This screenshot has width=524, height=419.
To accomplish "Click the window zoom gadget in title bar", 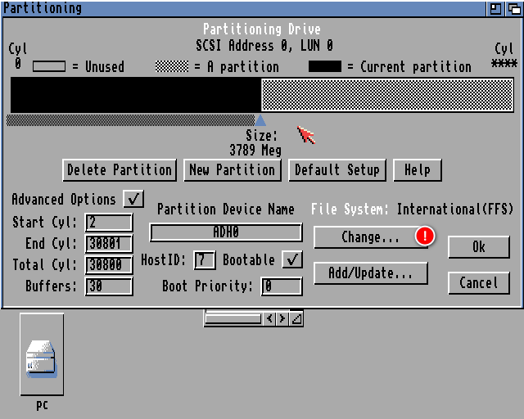I will coord(496,8).
